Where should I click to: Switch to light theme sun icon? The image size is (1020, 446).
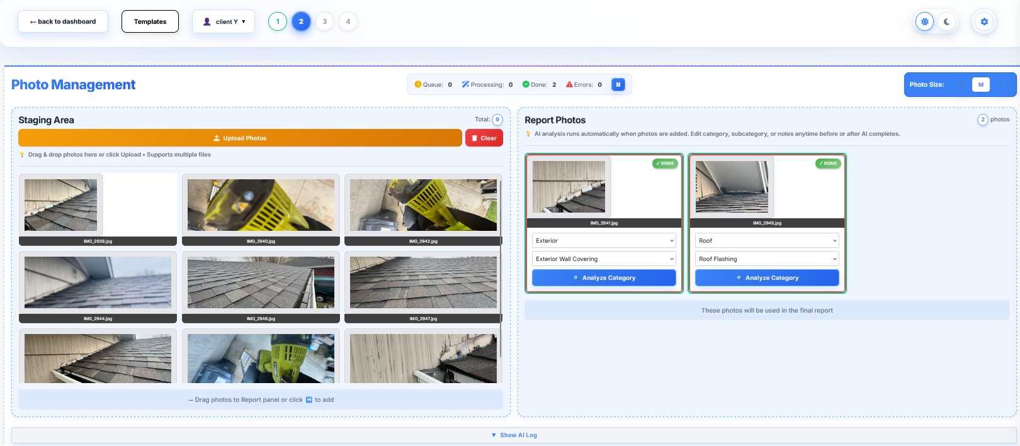coord(925,21)
